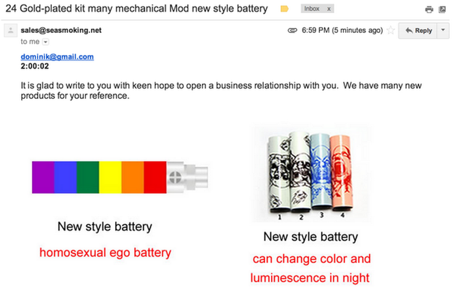Click the yellow importance marker
454x291 pixels.
[285, 9]
